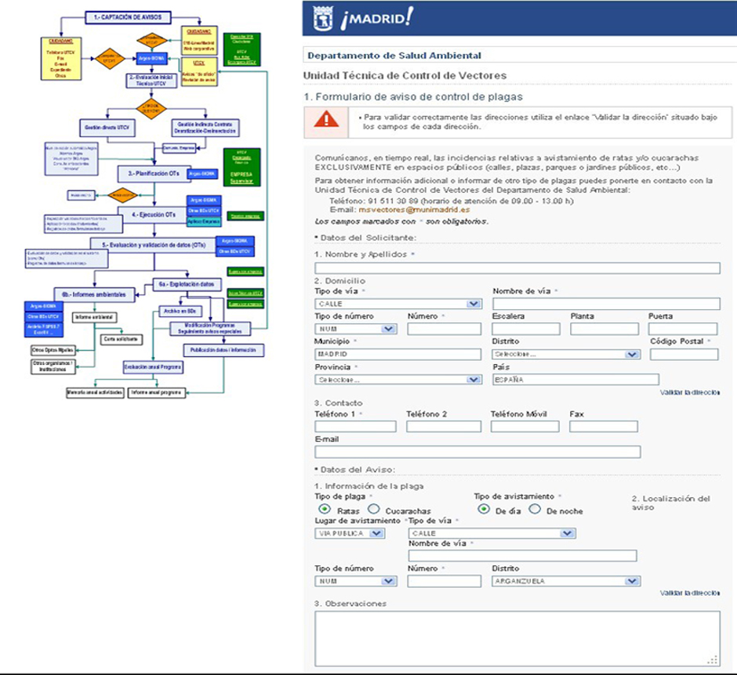Image resolution: width=737 pixels, height=675 pixels.
Task: Click the Nombre y Apellidos input field
Action: [517, 268]
